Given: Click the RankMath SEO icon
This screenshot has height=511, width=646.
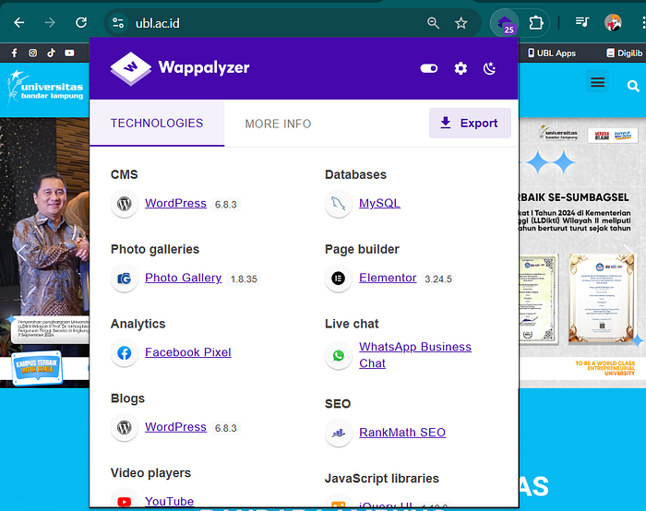Looking at the screenshot, I should pyautogui.click(x=339, y=433).
